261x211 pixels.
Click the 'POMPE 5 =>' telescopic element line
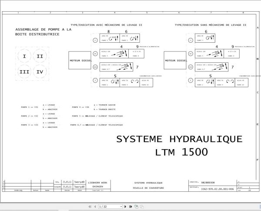(x=97, y=116)
